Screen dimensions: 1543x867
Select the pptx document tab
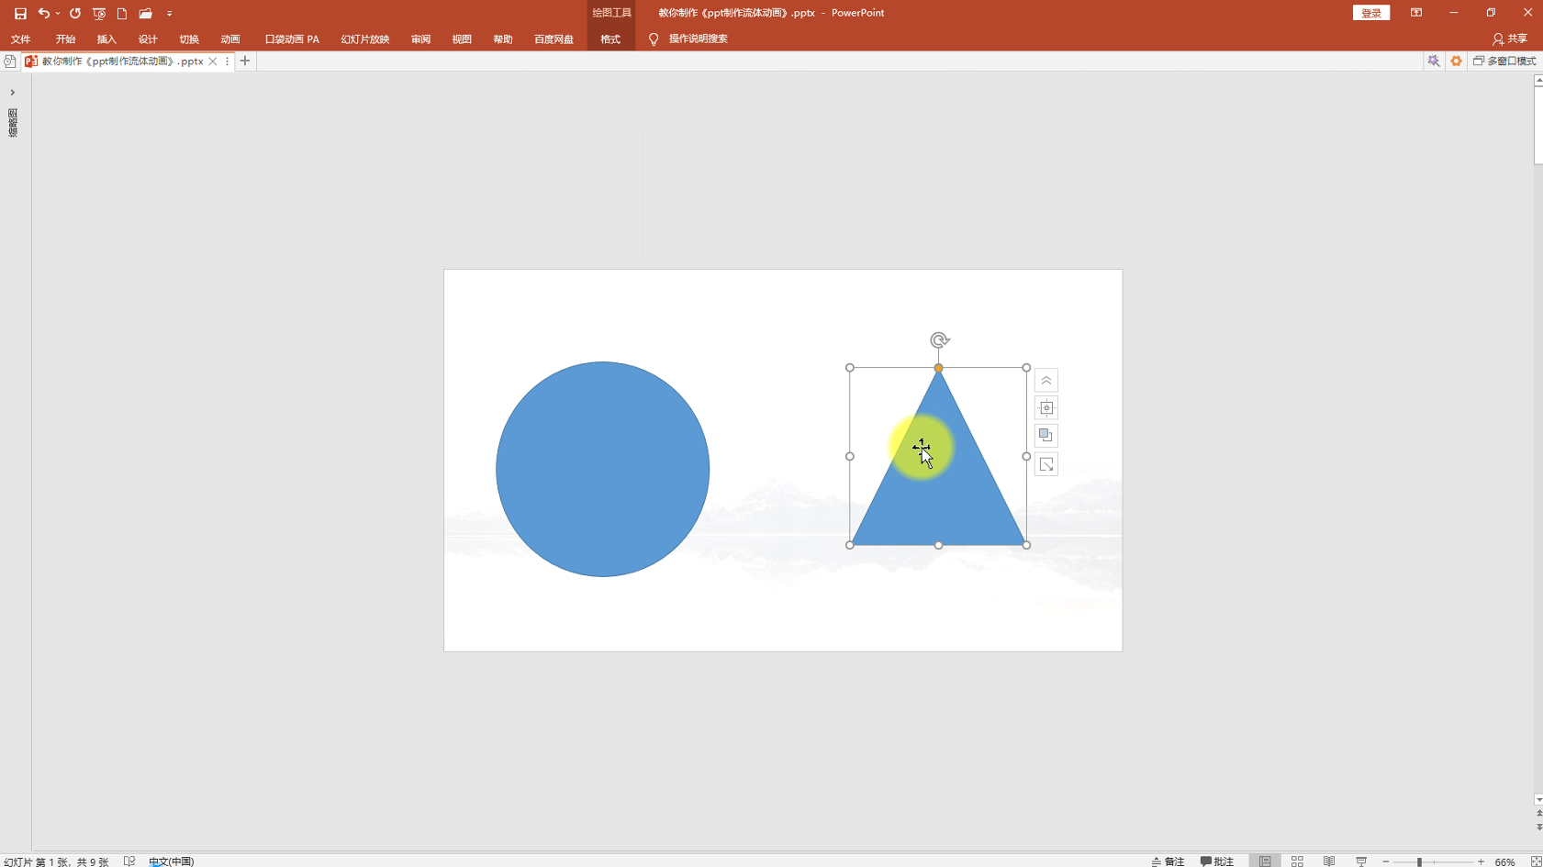point(122,61)
